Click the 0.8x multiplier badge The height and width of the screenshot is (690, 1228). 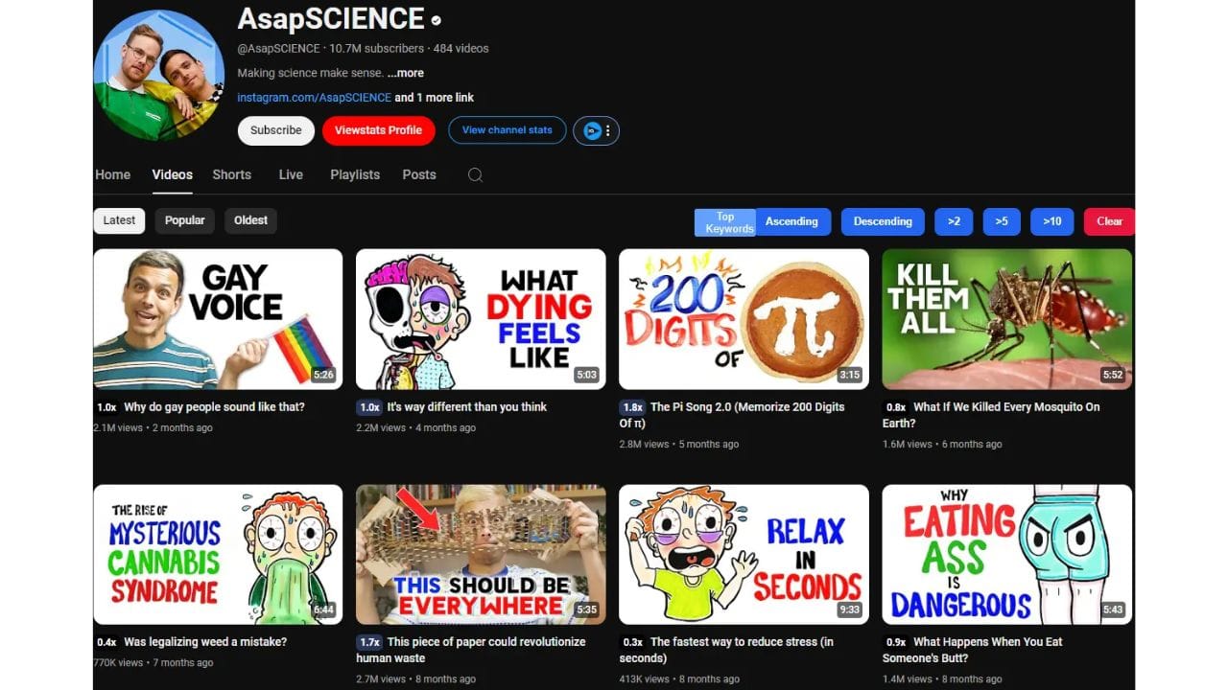(x=895, y=407)
